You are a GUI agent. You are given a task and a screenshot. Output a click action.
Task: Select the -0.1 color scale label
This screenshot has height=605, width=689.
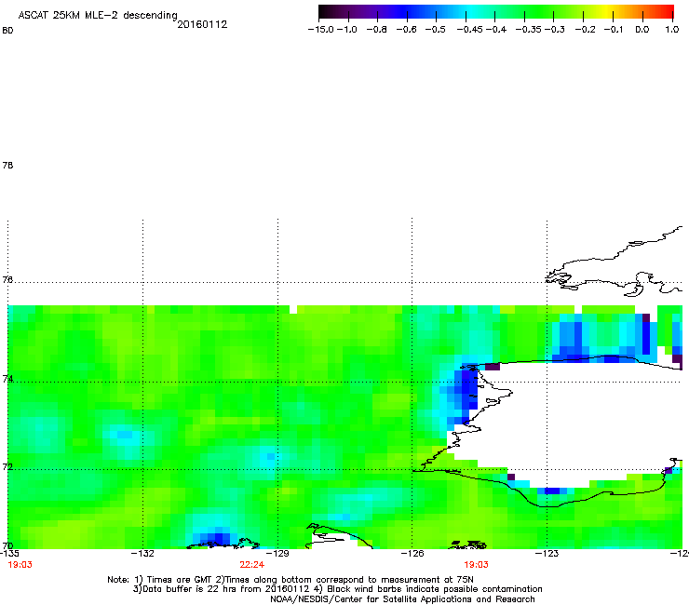pyautogui.click(x=614, y=30)
